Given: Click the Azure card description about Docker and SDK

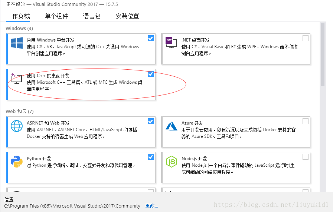Looking at the screenshot, I should coord(238,133).
